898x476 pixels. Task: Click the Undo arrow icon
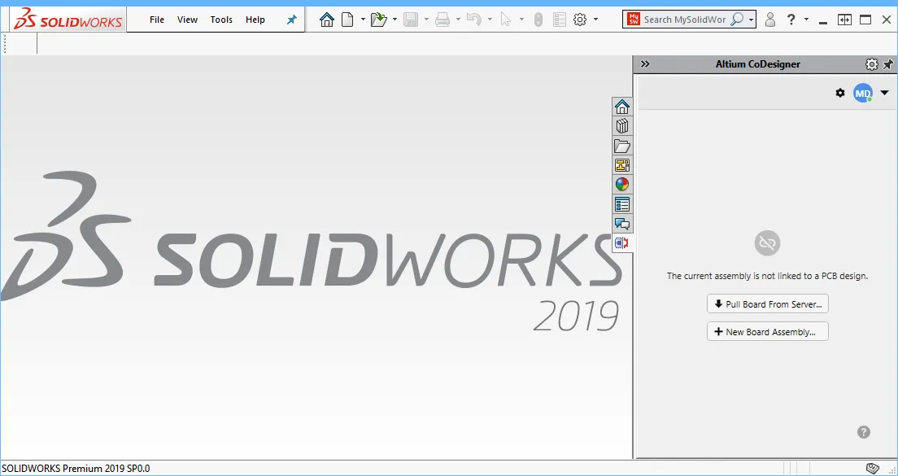point(473,20)
